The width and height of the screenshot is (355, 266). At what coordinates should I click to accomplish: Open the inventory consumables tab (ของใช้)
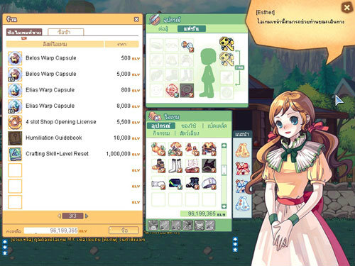tap(189, 126)
